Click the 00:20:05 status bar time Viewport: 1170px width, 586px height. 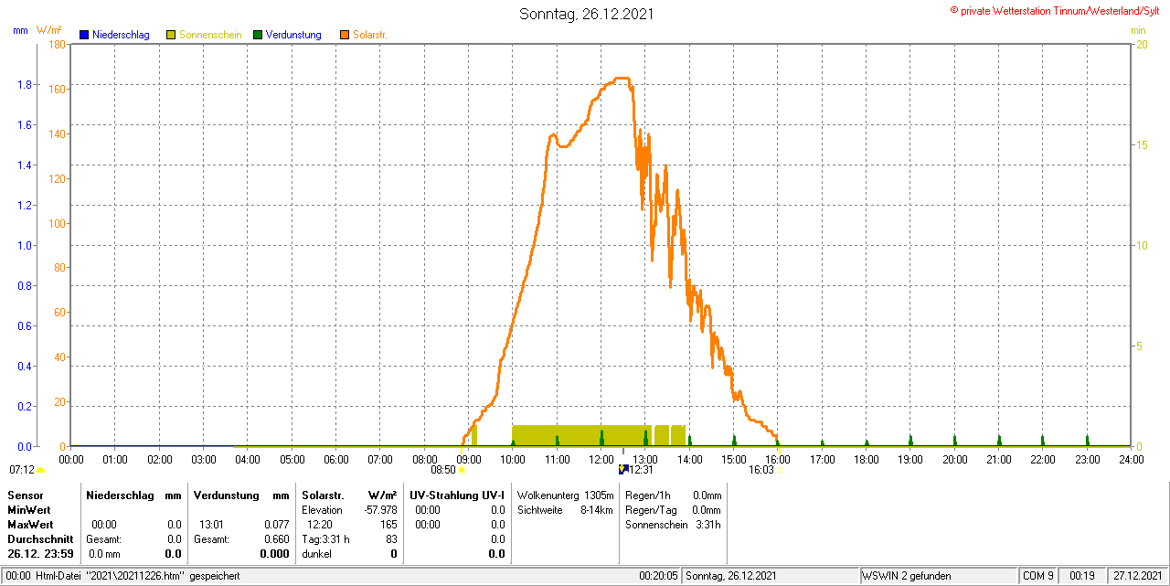[658, 576]
